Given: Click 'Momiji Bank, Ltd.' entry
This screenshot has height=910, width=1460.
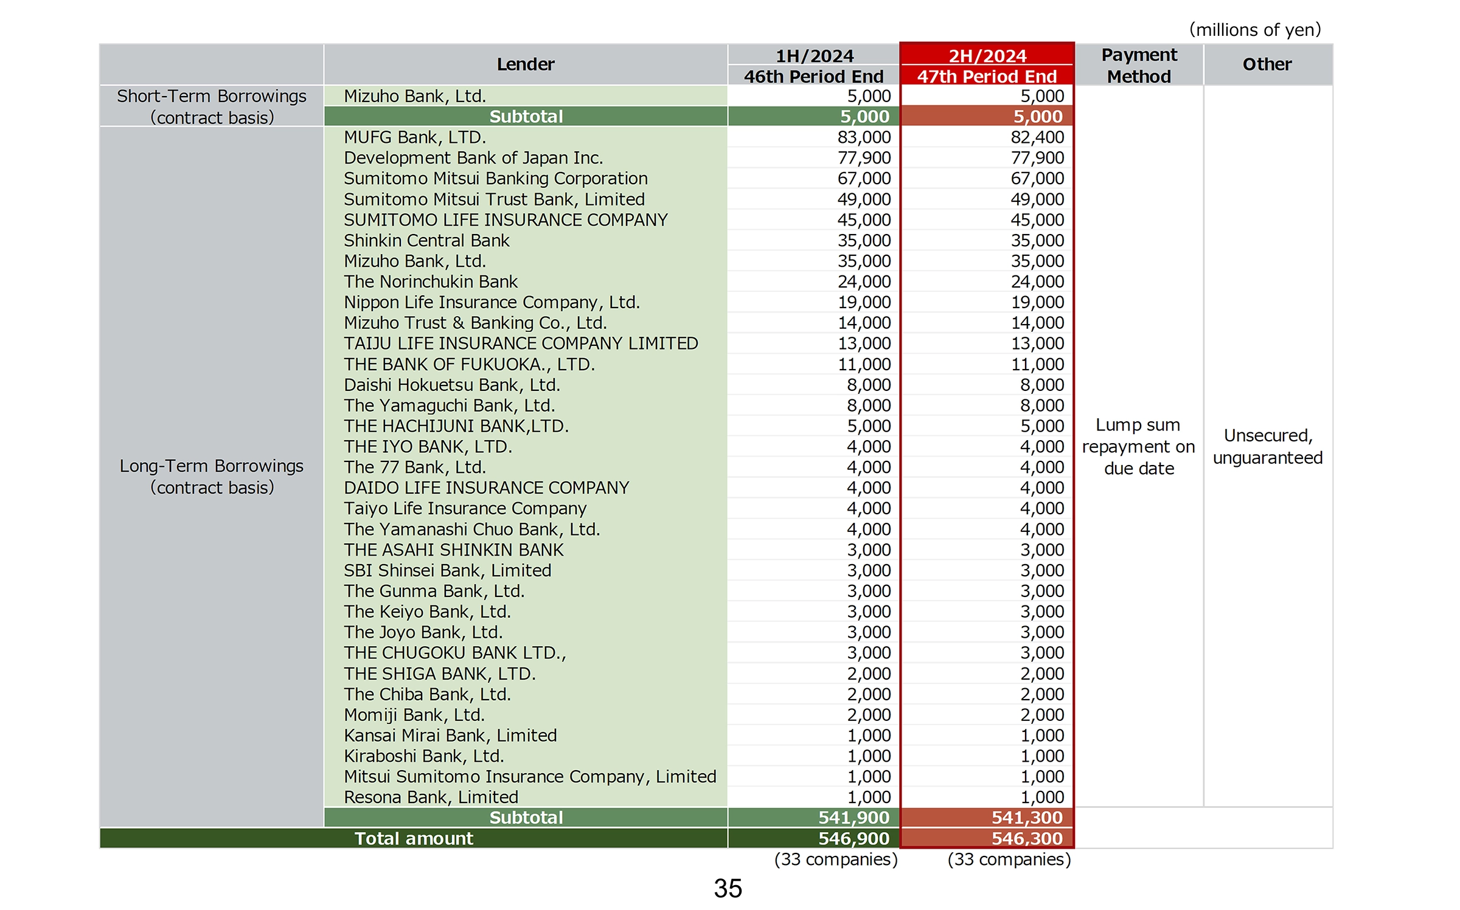Looking at the screenshot, I should tap(414, 715).
